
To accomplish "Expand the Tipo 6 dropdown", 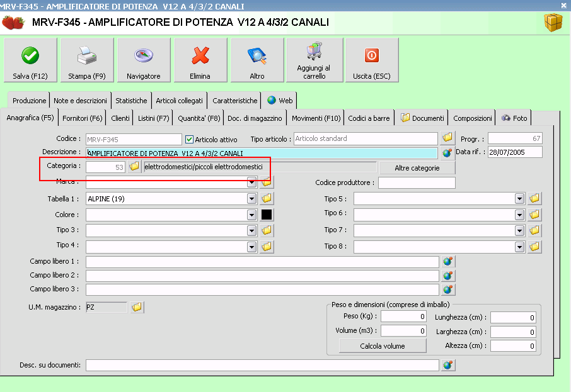I will click(x=520, y=215).
